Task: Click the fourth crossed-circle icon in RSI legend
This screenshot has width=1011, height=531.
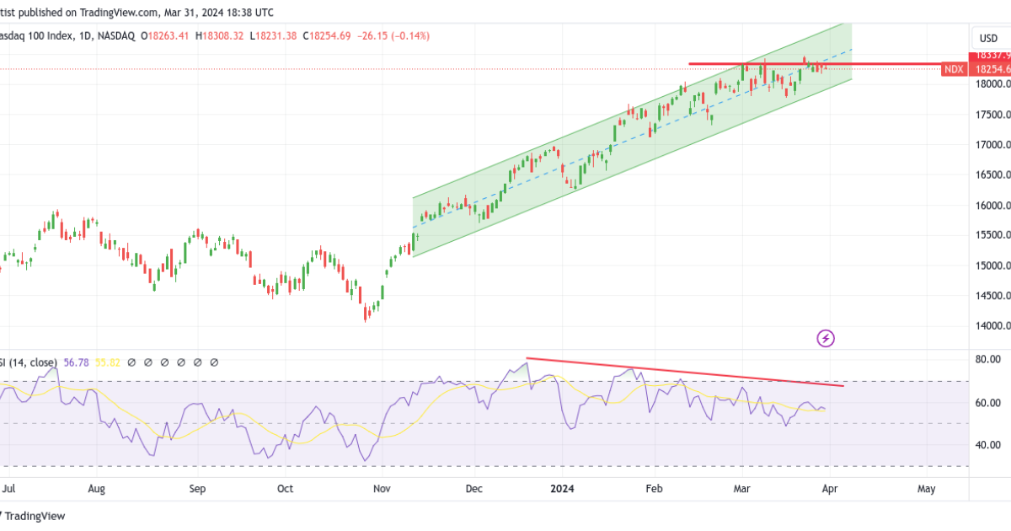Action: tap(180, 362)
